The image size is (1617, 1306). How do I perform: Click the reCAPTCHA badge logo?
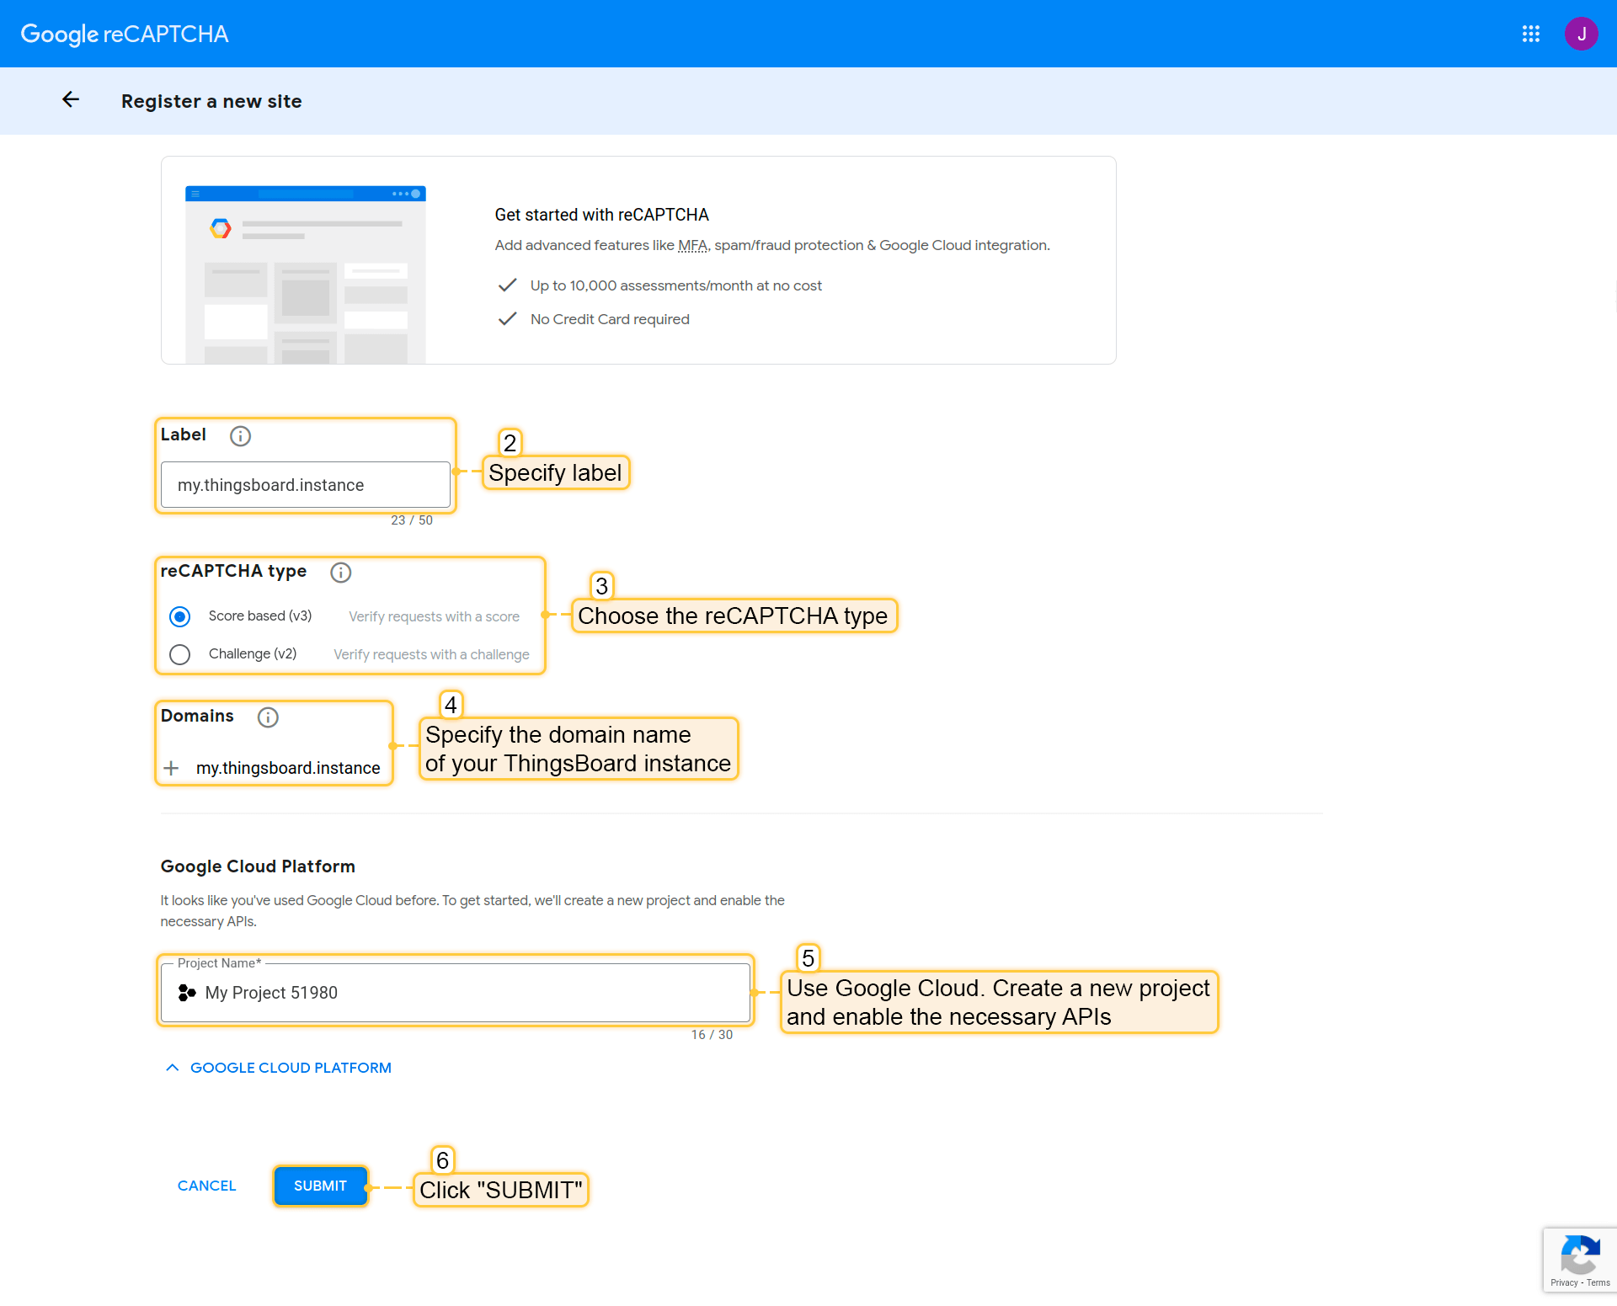point(1580,1254)
